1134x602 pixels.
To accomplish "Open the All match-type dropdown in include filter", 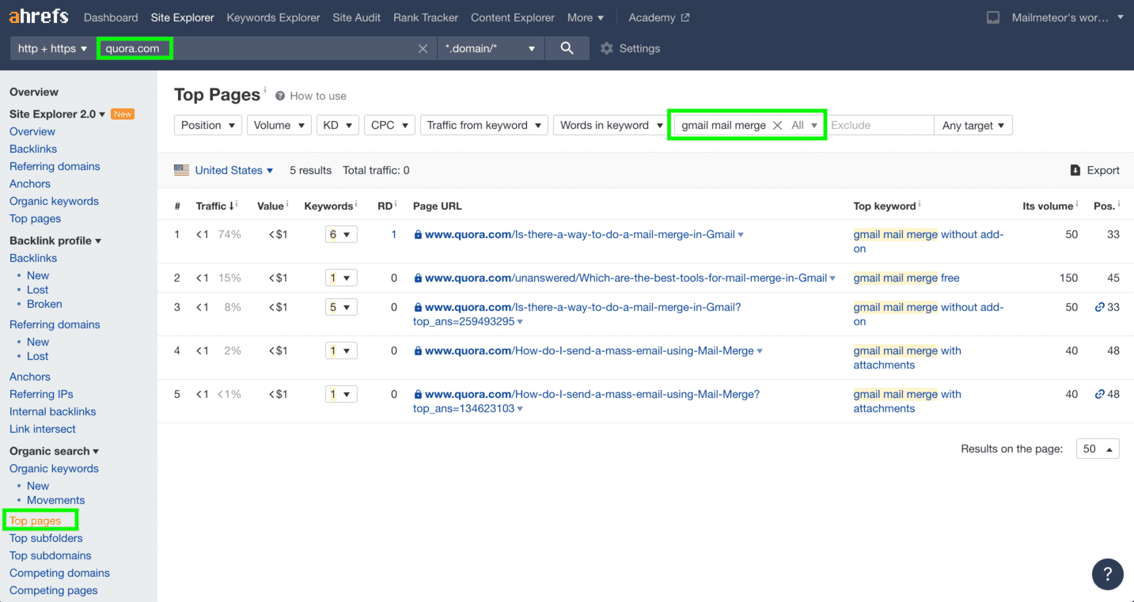I will point(805,125).
